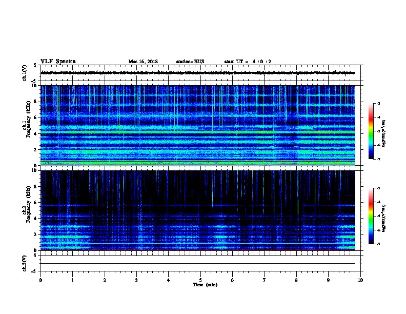Click the ch.1 color bar log(PSD) label
The image size is (406, 314).
(384, 133)
